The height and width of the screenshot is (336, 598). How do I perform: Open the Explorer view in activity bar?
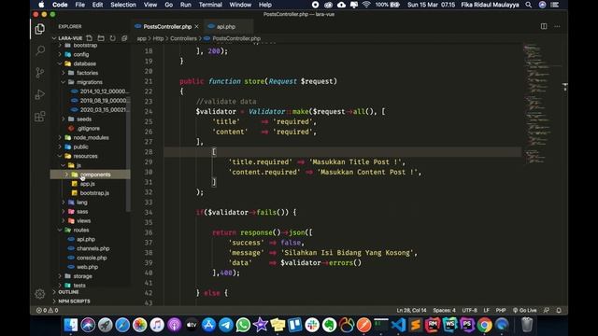(39, 29)
